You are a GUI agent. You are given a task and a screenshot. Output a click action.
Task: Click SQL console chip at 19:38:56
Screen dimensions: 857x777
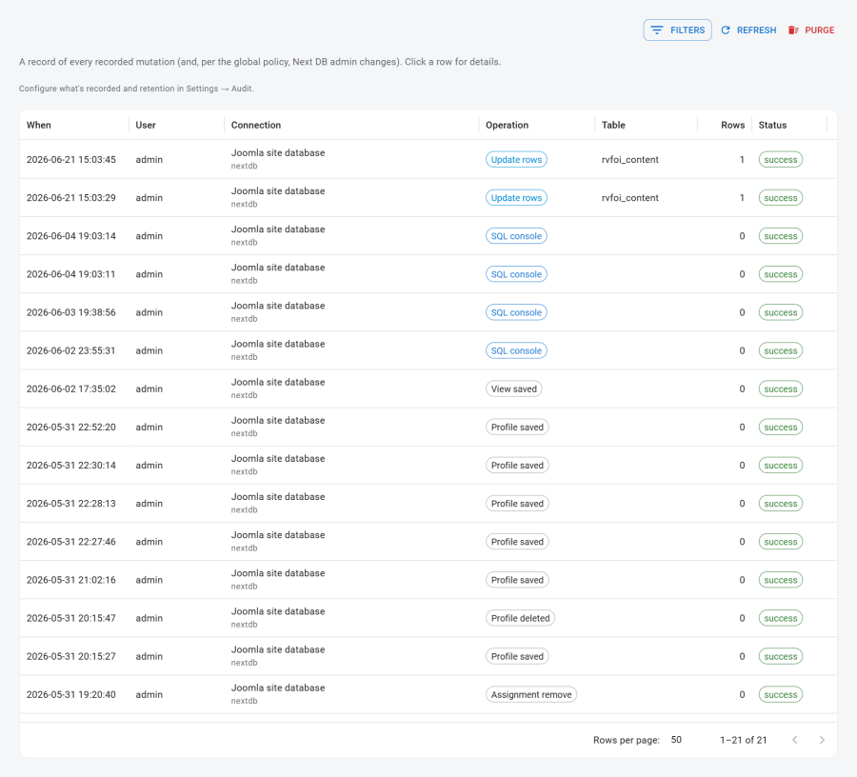point(516,312)
